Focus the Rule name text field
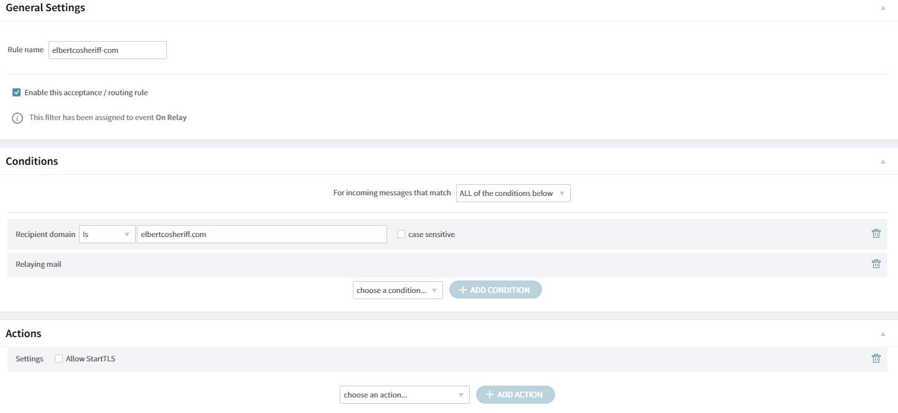This screenshot has width=898, height=413. pyautogui.click(x=107, y=50)
